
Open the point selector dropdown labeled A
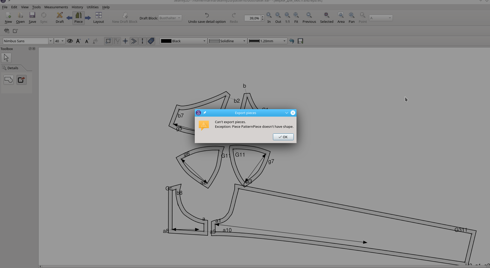[381, 18]
